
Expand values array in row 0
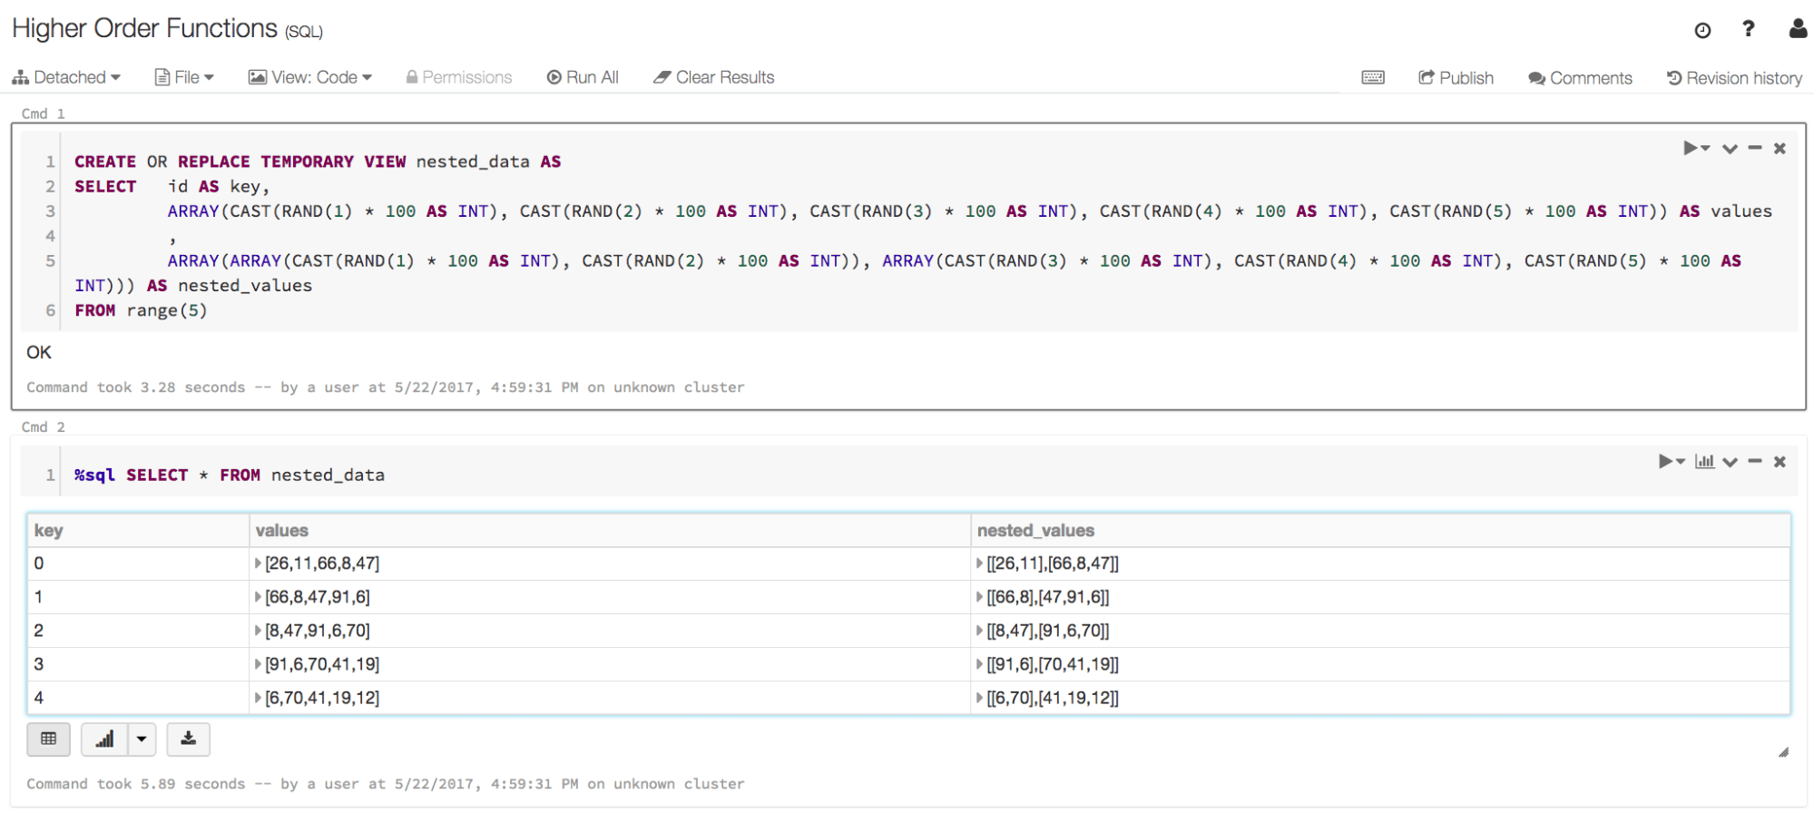(258, 563)
